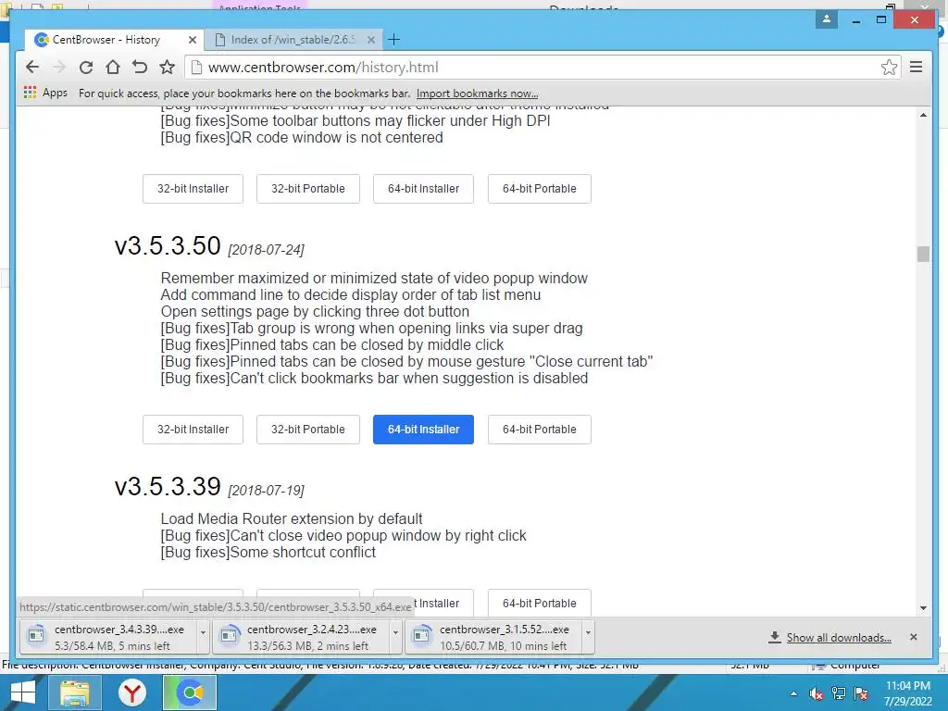The image size is (948, 711).
Task: Expand options for centbrowser_3.1.5.52 download
Action: [x=588, y=637]
